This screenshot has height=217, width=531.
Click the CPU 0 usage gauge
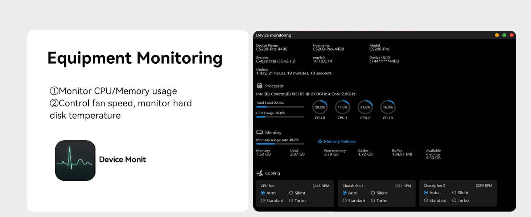coord(320,107)
